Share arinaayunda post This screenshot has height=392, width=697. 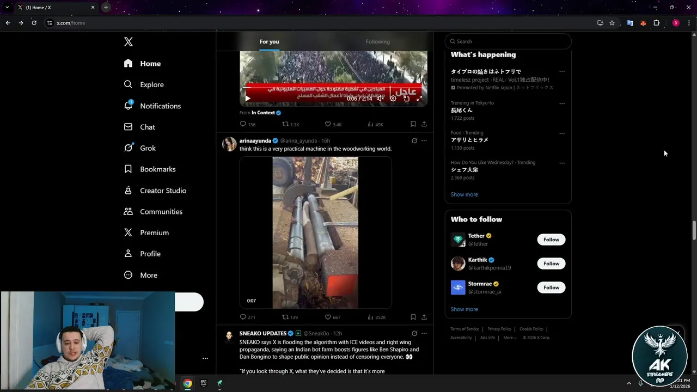[424, 317]
